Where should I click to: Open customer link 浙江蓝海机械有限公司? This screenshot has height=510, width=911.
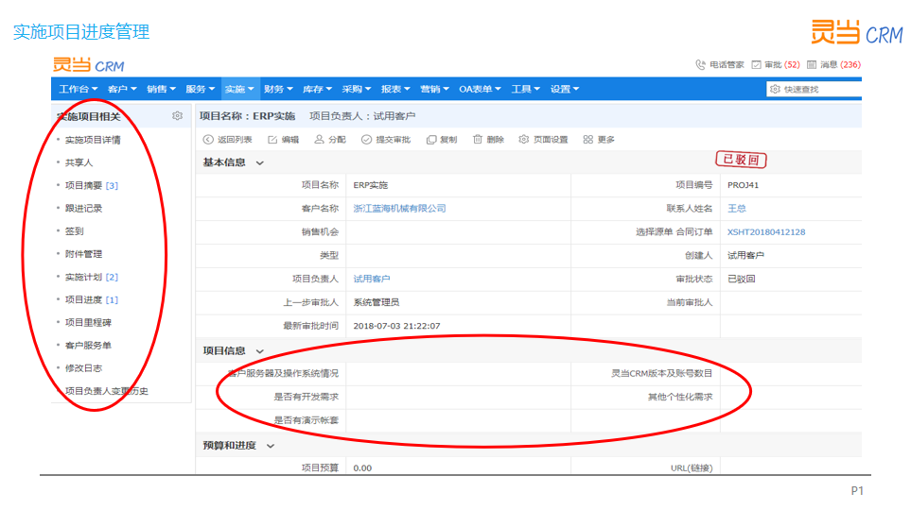tap(400, 209)
